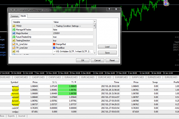Screen dimensions: 179x119
Task: Click the OK button
Action: pyautogui.click(x=83, y=60)
